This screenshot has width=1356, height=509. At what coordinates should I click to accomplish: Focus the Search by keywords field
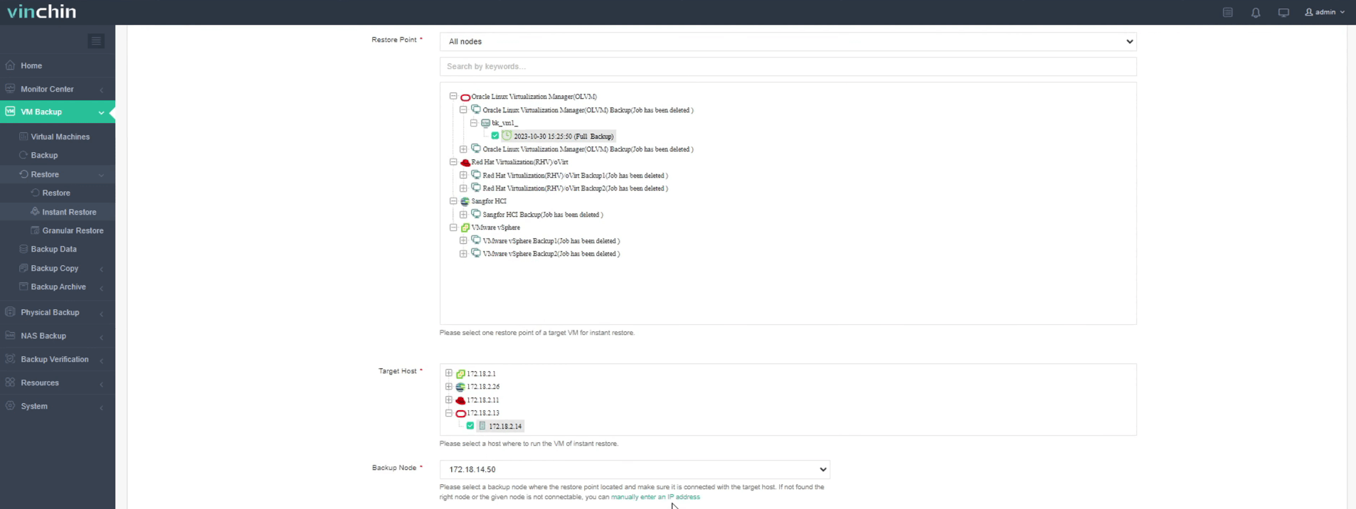(788, 66)
